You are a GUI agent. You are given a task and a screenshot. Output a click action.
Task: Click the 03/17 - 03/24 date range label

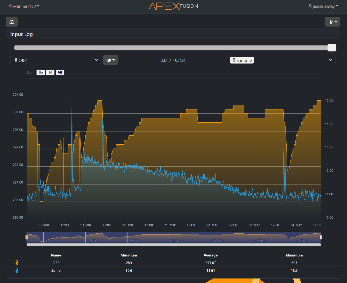point(173,60)
